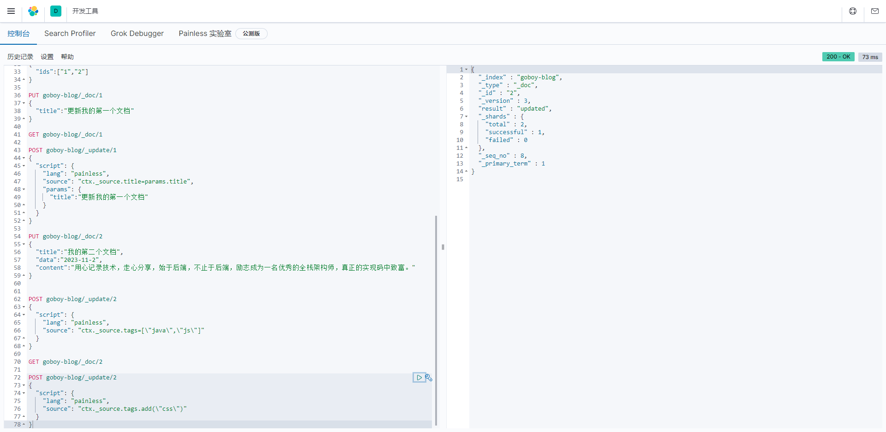Open the newsfeed mail icon
This screenshot has height=432, width=886.
coord(875,11)
